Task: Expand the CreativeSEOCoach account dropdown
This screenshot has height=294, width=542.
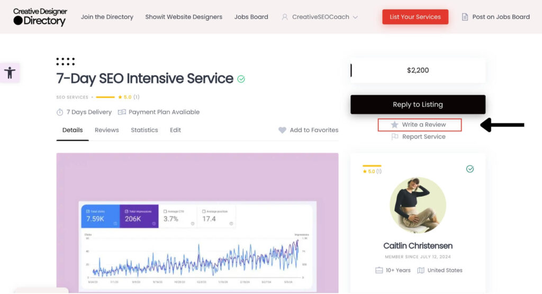Action: (x=355, y=17)
